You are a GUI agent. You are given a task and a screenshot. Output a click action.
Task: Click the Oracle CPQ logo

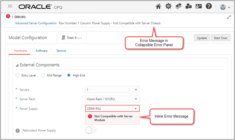click(40, 7)
